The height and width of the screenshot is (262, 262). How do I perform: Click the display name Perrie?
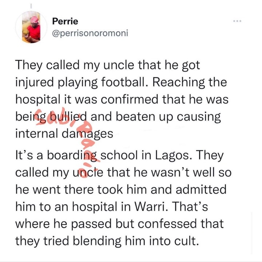tap(65, 21)
